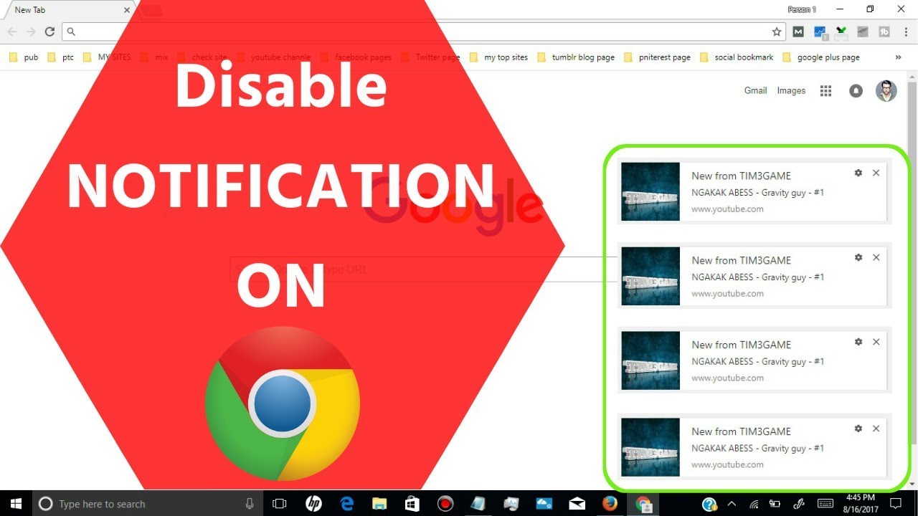Open settings gear on the first TIM3GAME notification

[x=858, y=173]
